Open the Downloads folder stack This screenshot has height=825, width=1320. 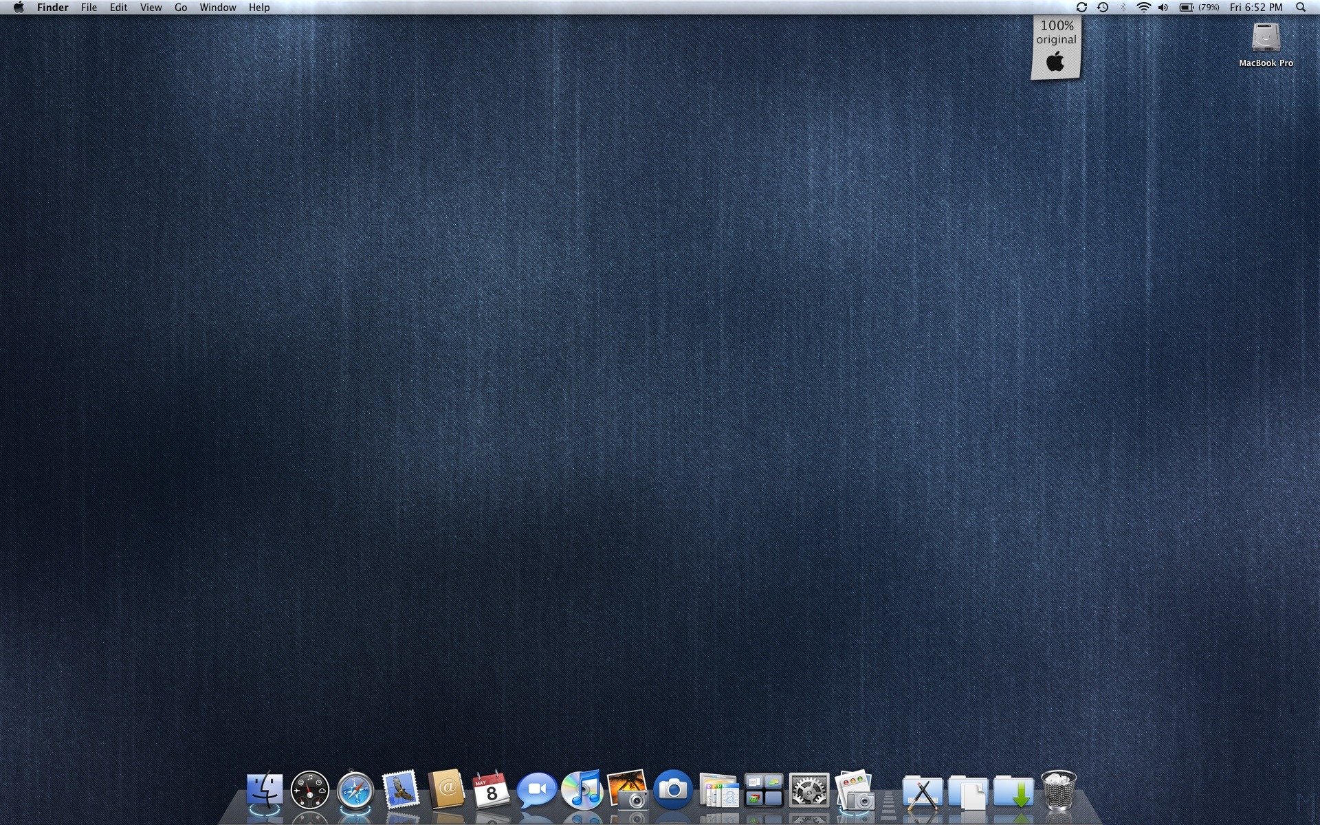[x=1013, y=792]
